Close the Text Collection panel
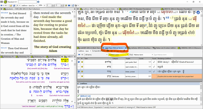Screen dimensions: 203x109 [x=75, y=9]
